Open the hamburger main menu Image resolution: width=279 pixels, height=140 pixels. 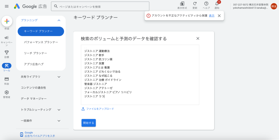tap(7, 6)
